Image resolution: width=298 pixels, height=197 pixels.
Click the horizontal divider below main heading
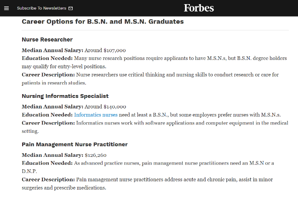pos(155,30)
